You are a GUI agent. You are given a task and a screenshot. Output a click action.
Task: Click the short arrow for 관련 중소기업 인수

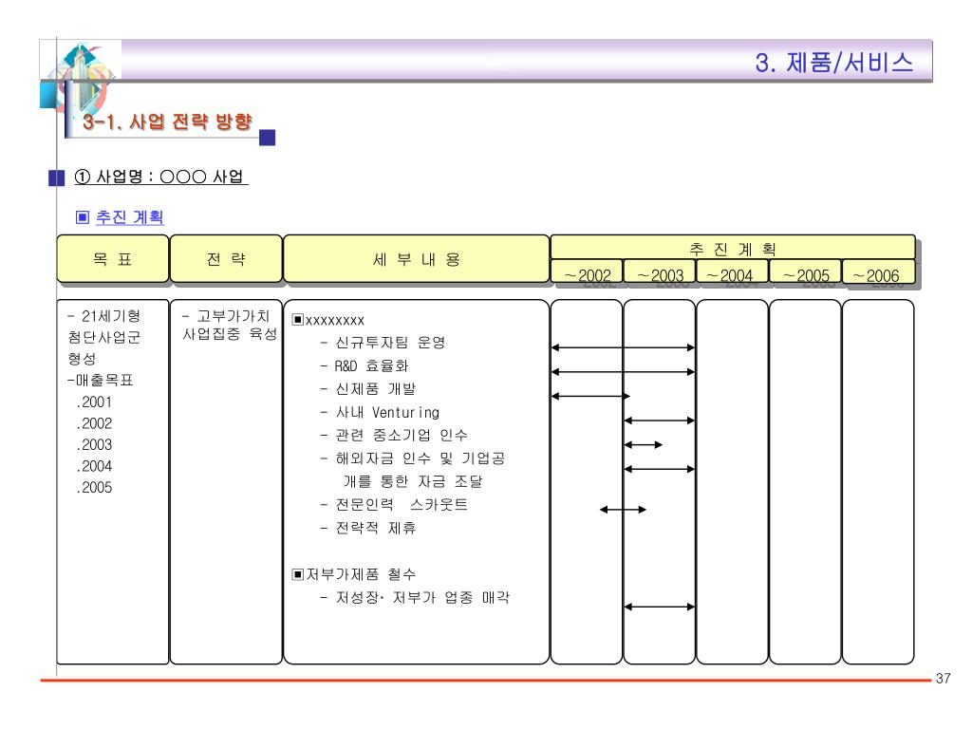[x=644, y=444]
